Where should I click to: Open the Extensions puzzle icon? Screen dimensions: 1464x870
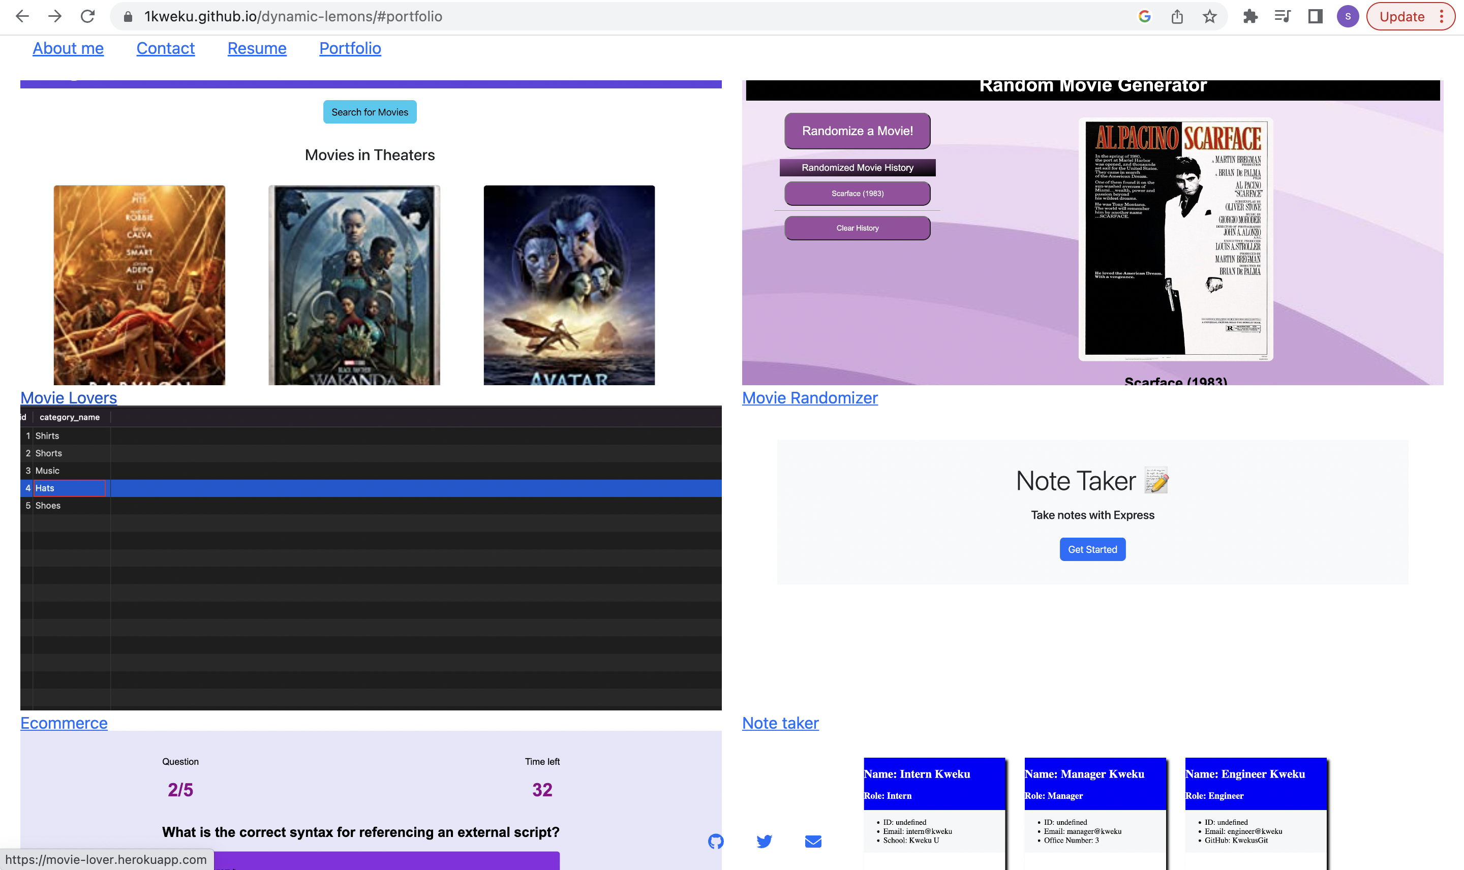pos(1250,16)
